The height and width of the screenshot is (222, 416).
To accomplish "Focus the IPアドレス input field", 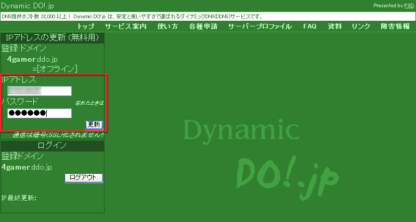I will 39,91.
